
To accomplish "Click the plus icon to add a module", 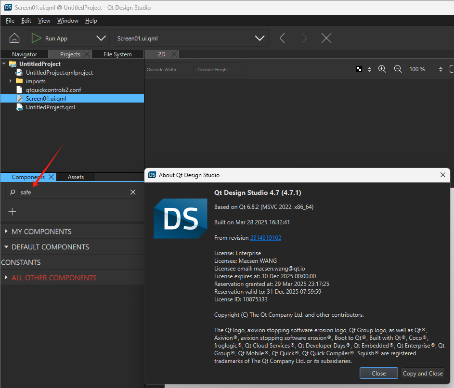I will coord(12,212).
